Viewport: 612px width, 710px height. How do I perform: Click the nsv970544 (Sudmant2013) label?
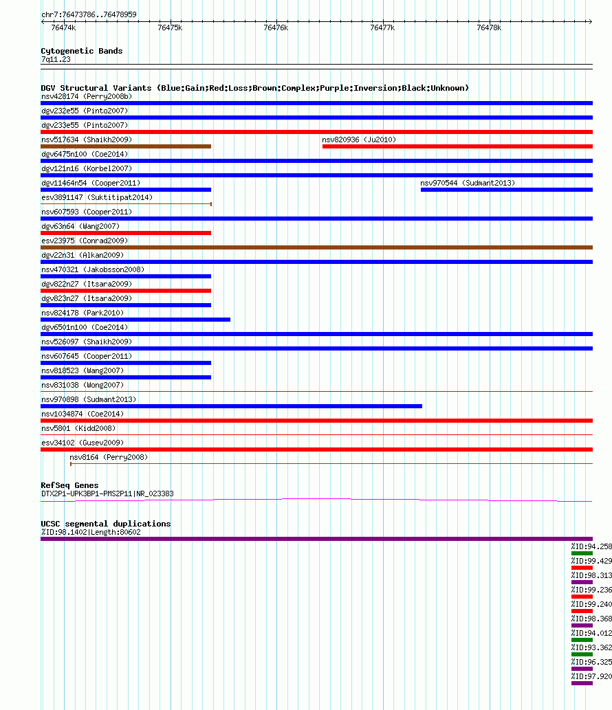(x=468, y=184)
